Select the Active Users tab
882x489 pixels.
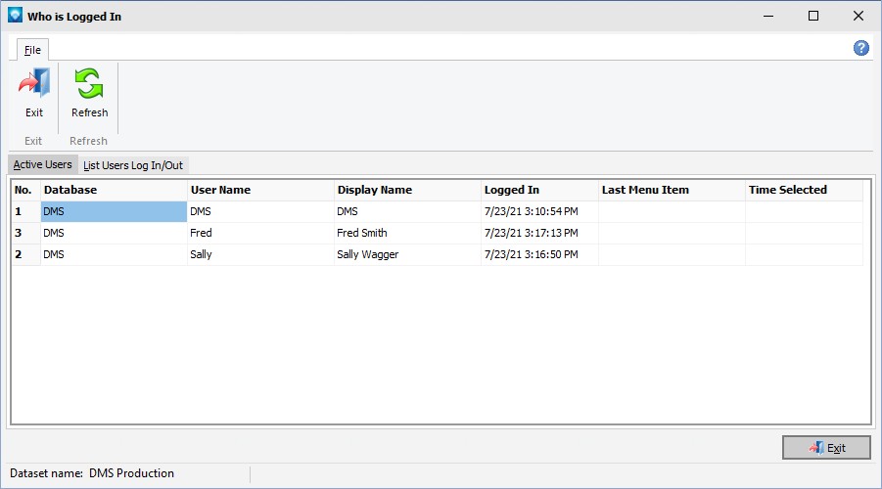coord(43,164)
